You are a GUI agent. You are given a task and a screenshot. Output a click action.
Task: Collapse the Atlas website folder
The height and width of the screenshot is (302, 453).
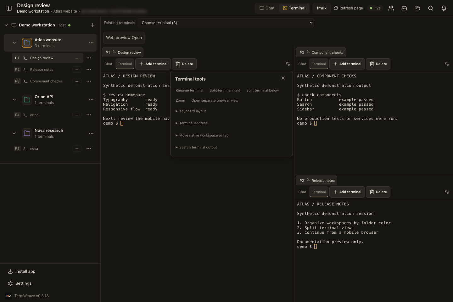point(14,43)
